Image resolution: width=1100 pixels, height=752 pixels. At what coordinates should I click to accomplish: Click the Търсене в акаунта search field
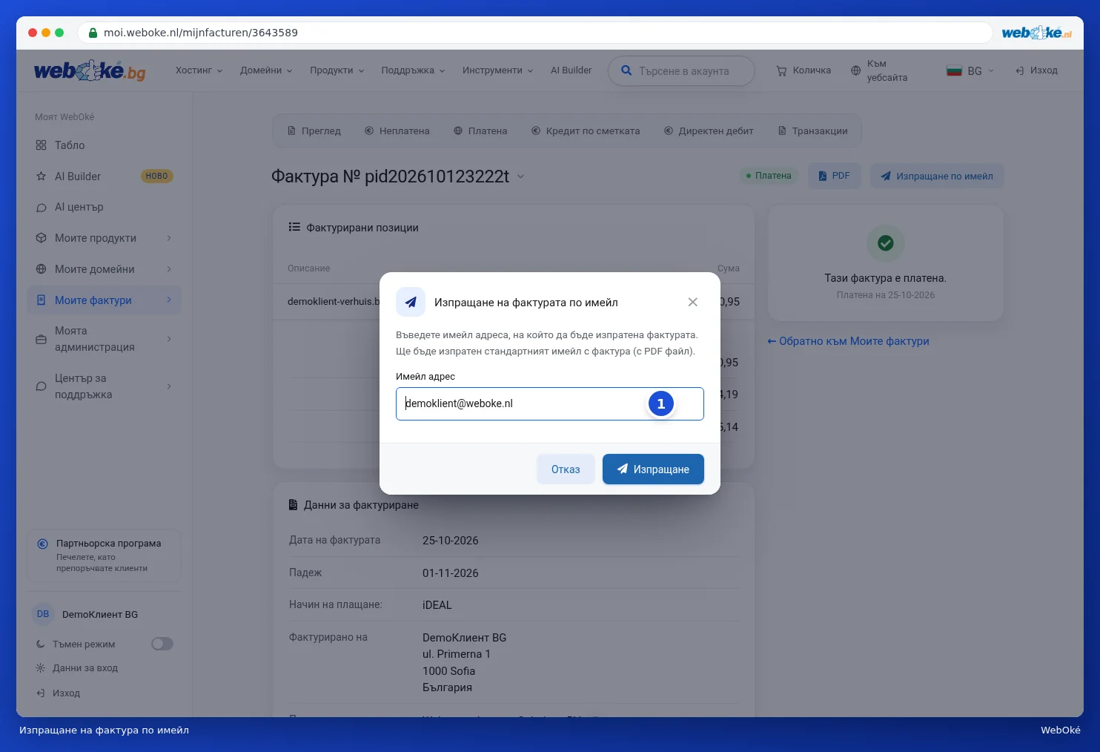682,70
